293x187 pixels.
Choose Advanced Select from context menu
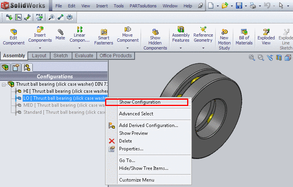pyautogui.click(x=148, y=114)
